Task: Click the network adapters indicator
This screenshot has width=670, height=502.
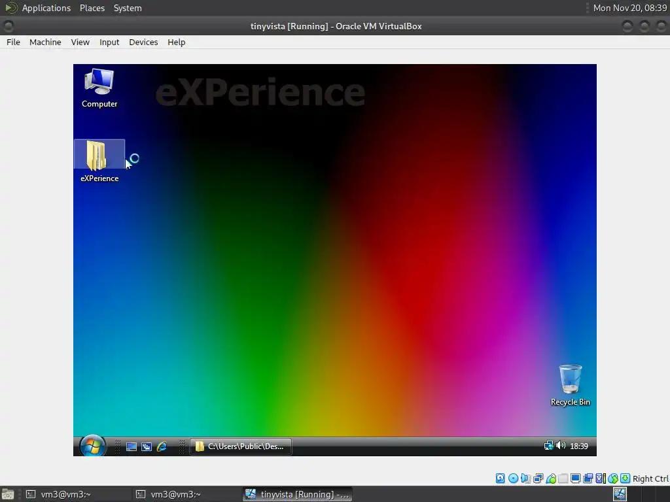Action: pyautogui.click(x=538, y=478)
